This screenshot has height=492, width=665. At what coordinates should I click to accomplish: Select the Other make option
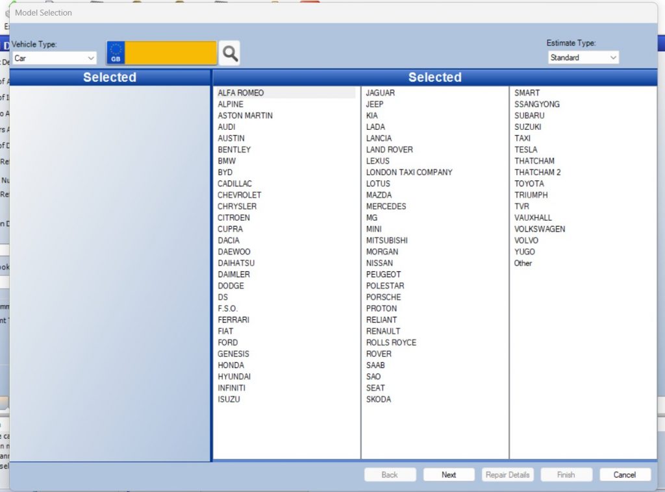tap(523, 263)
